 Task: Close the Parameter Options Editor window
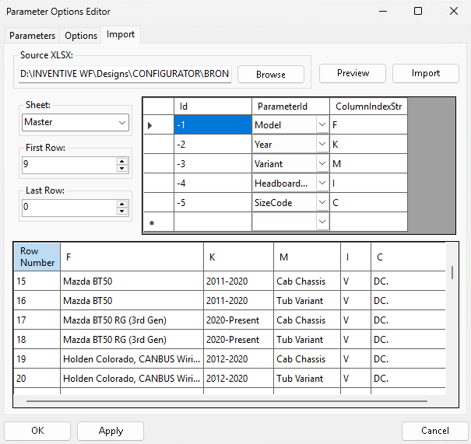pos(454,12)
